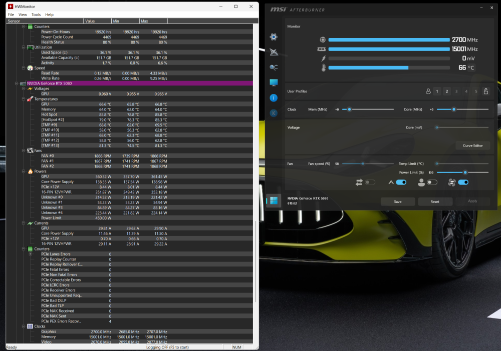Open the Curve Editor
Image resolution: width=501 pixels, height=351 pixels.
click(472, 145)
